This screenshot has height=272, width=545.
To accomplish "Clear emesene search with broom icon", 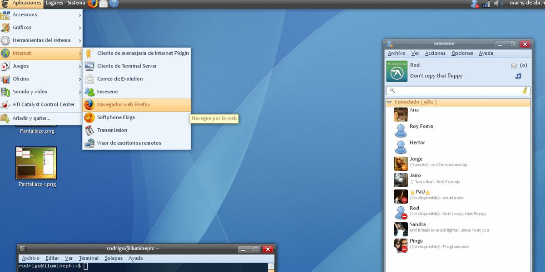I will tap(525, 90).
